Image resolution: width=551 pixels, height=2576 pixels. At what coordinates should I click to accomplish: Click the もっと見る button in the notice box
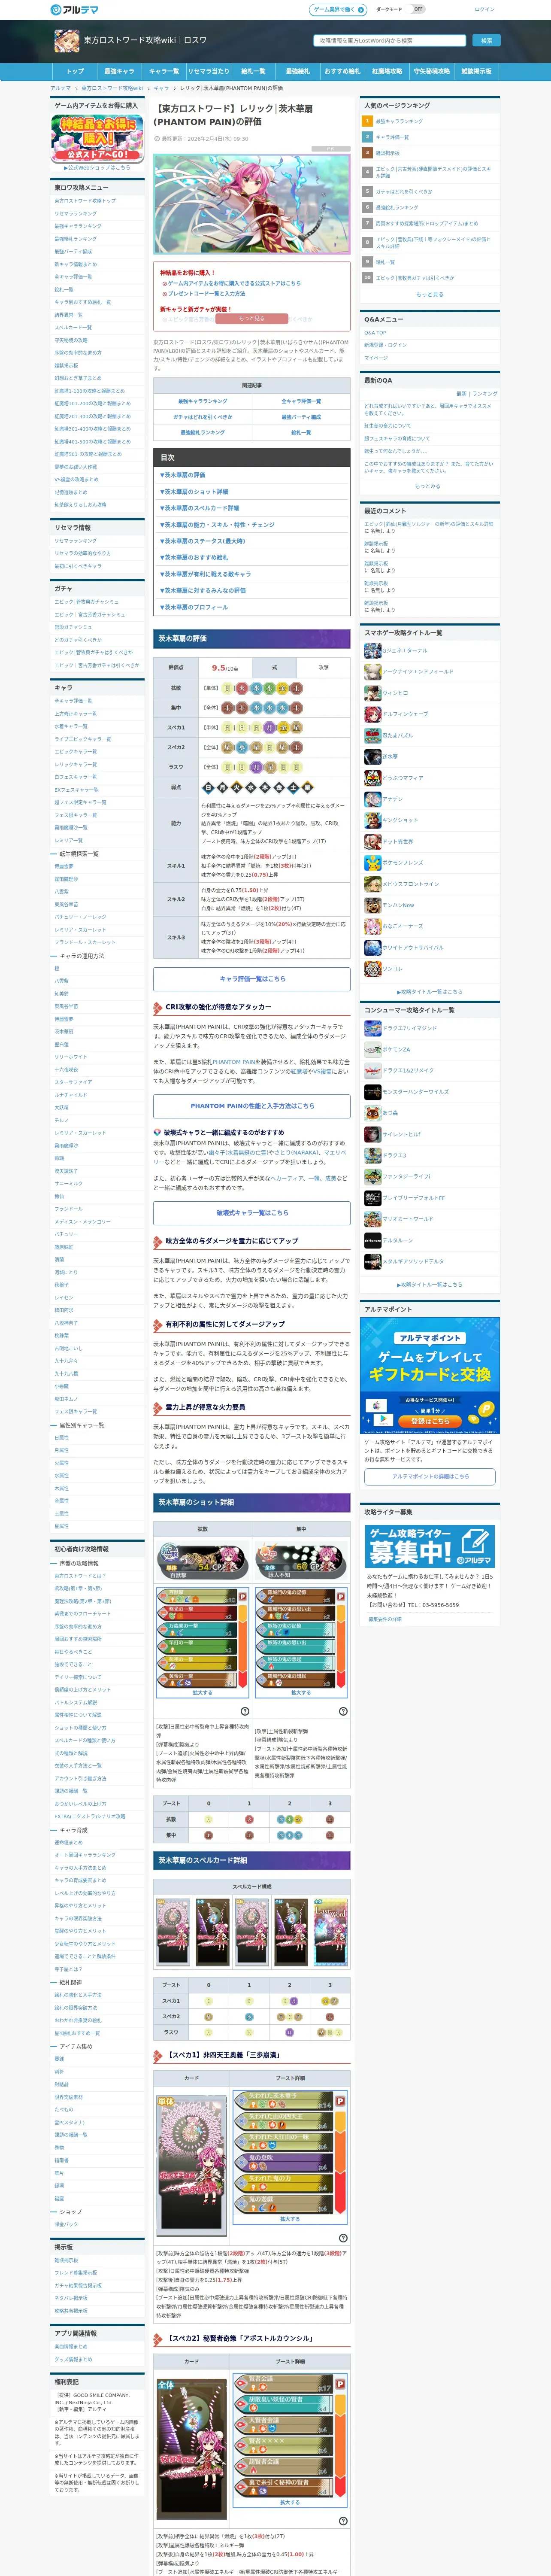coord(252,319)
